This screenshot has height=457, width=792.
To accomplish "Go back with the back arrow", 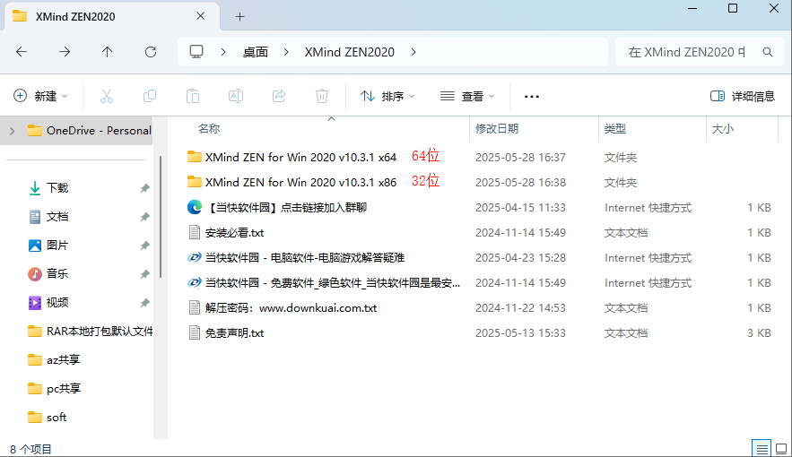I will (x=22, y=51).
